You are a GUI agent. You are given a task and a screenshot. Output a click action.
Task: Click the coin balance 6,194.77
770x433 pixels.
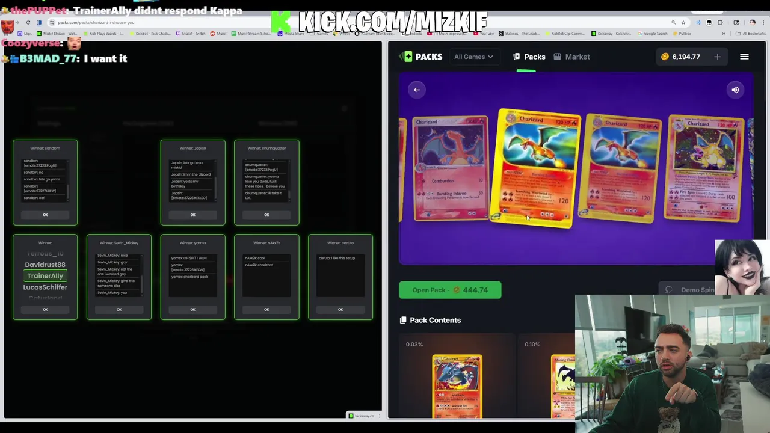(680, 57)
